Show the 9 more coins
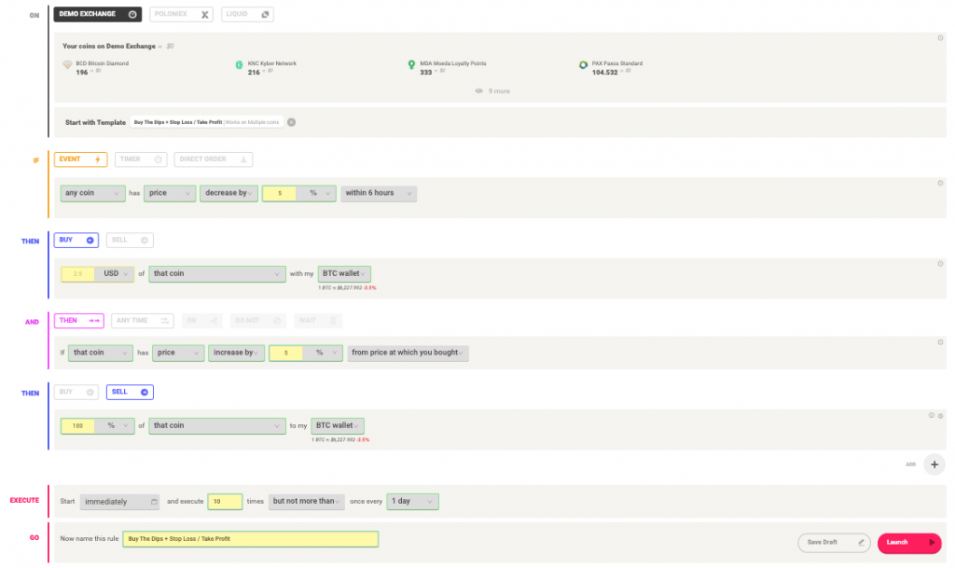 click(492, 90)
